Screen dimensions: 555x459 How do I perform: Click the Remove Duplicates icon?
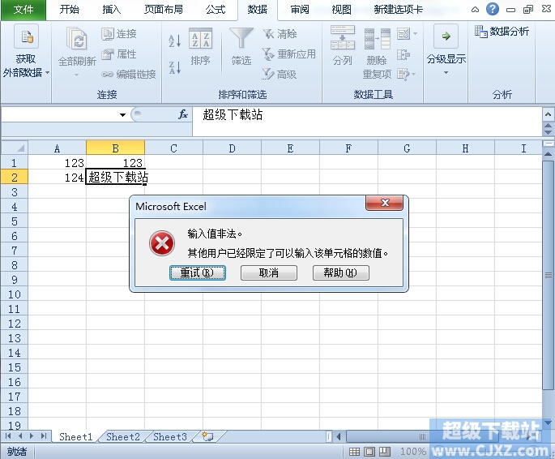377,41
